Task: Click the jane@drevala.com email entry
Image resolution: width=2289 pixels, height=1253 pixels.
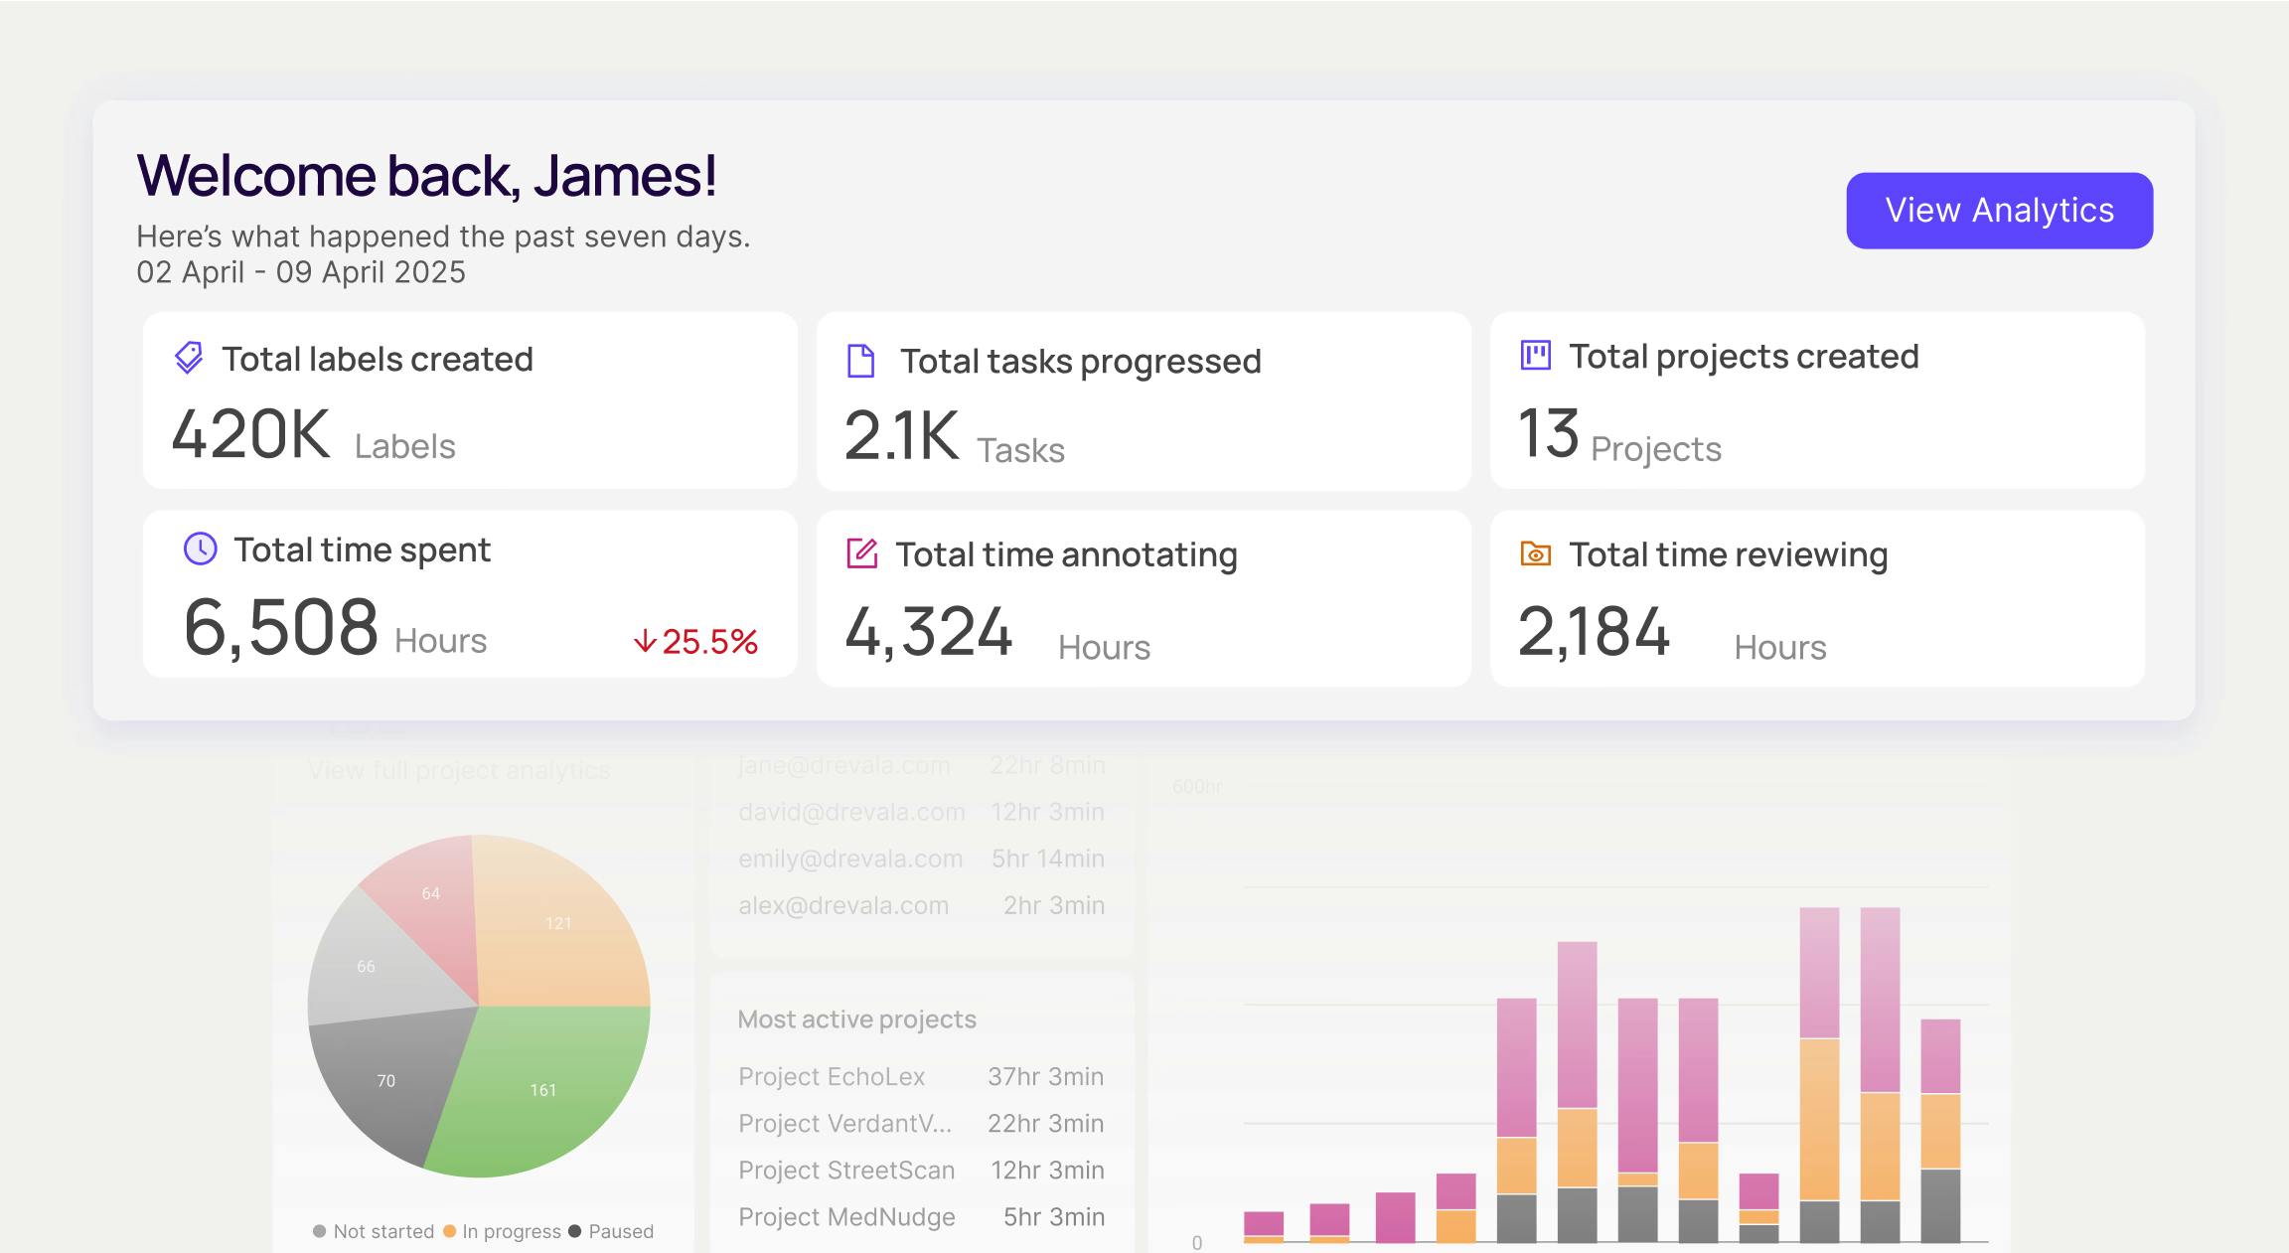Action: 843,765
